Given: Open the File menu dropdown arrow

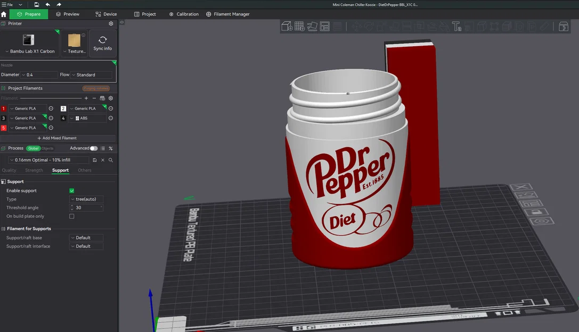Looking at the screenshot, I should click(20, 5).
